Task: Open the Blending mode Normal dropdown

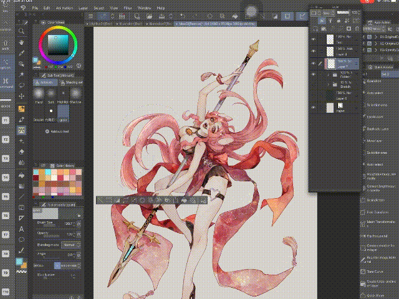Action: tap(71, 245)
